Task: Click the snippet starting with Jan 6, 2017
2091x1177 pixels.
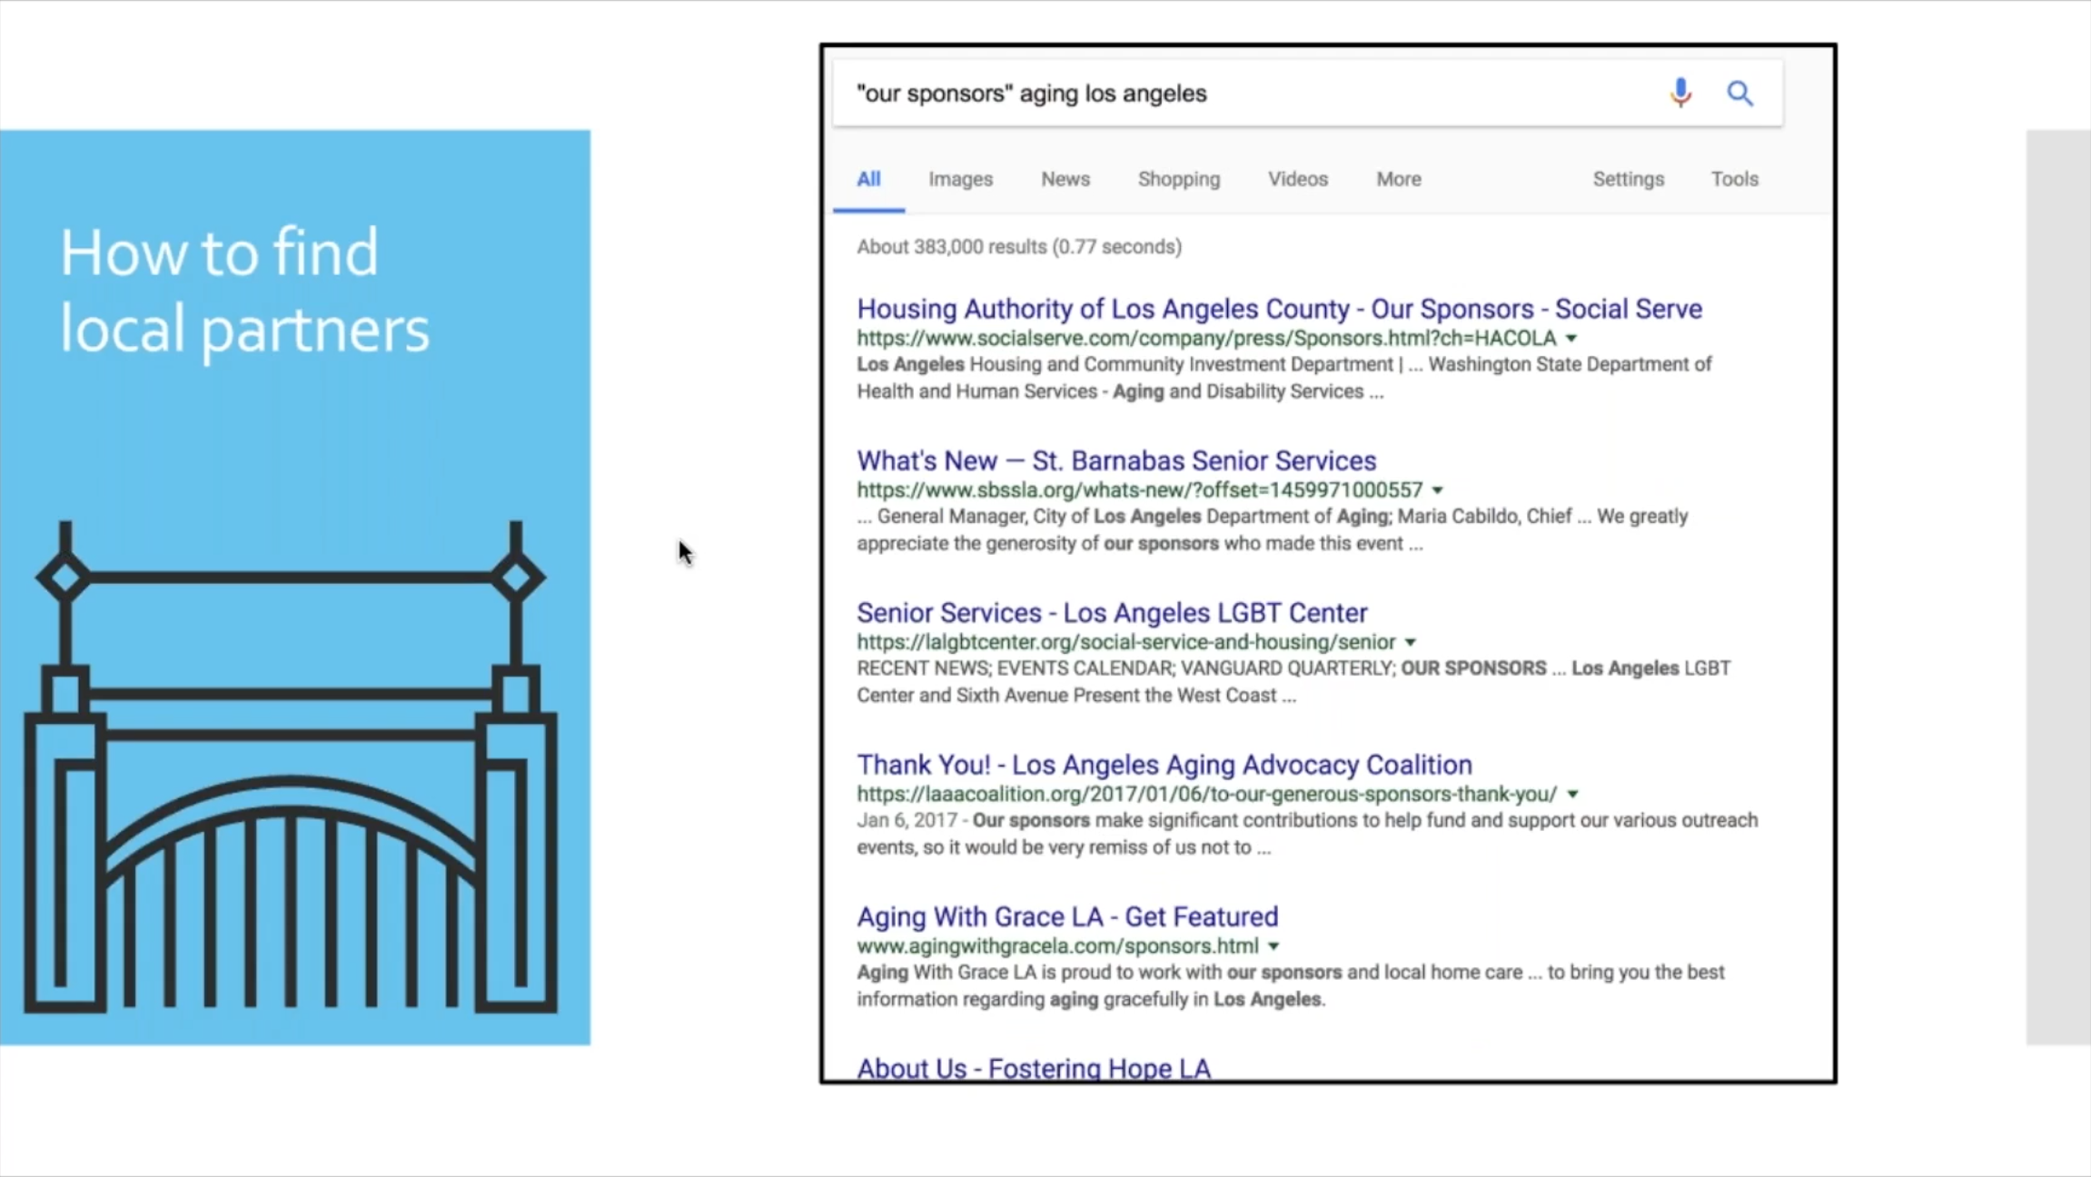Action: click(x=1307, y=834)
